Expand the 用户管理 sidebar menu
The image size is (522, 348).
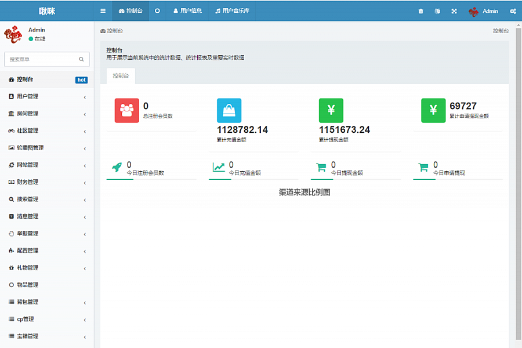[46, 97]
